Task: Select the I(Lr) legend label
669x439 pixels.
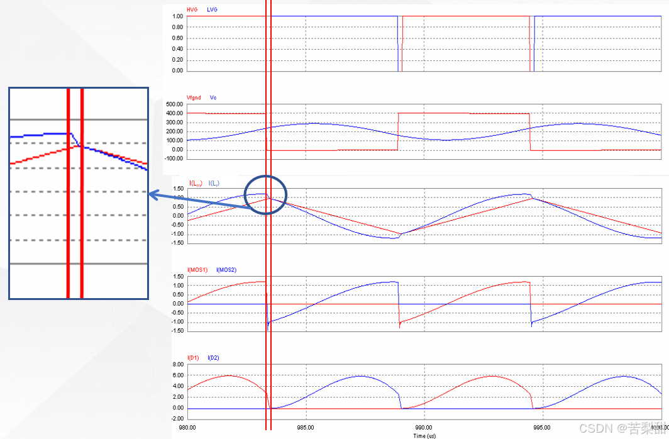Action: point(214,184)
